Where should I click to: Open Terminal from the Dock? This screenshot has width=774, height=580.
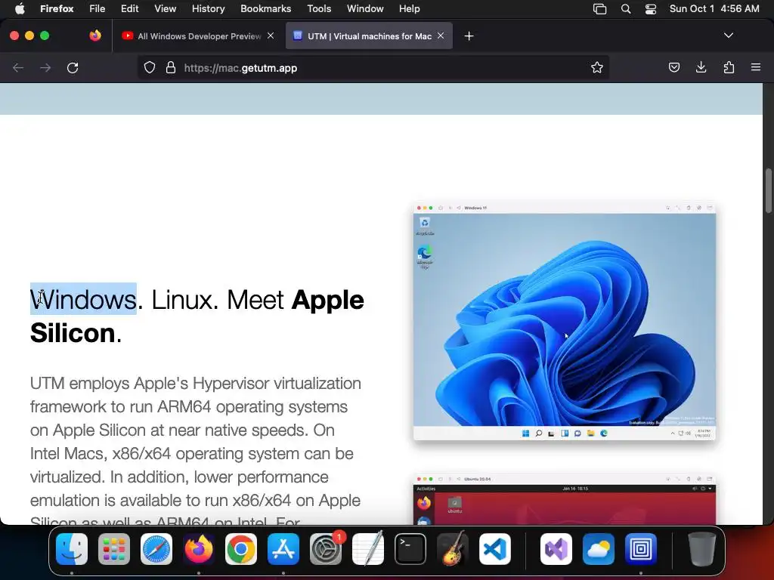[x=410, y=549]
